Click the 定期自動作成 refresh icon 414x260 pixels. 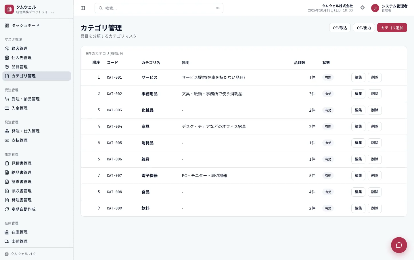pyautogui.click(x=7, y=209)
